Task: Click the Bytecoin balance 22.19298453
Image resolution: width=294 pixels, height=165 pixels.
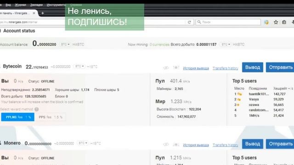Action: 37,67
